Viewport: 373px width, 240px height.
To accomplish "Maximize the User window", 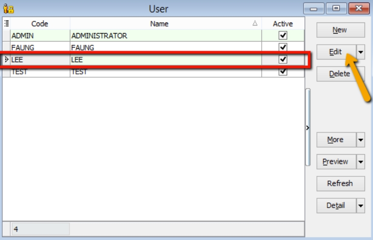I will [x=336, y=8].
